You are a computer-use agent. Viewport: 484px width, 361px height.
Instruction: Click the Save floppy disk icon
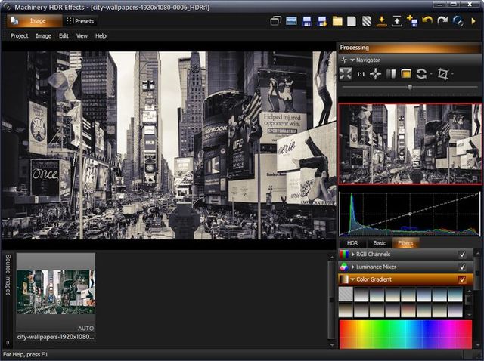tap(307, 21)
